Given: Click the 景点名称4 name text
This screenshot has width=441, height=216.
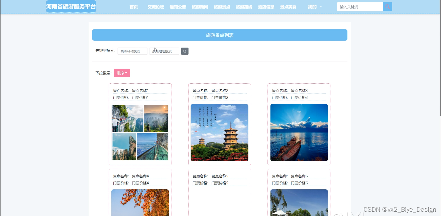Looking at the screenshot, I should tap(140, 176).
